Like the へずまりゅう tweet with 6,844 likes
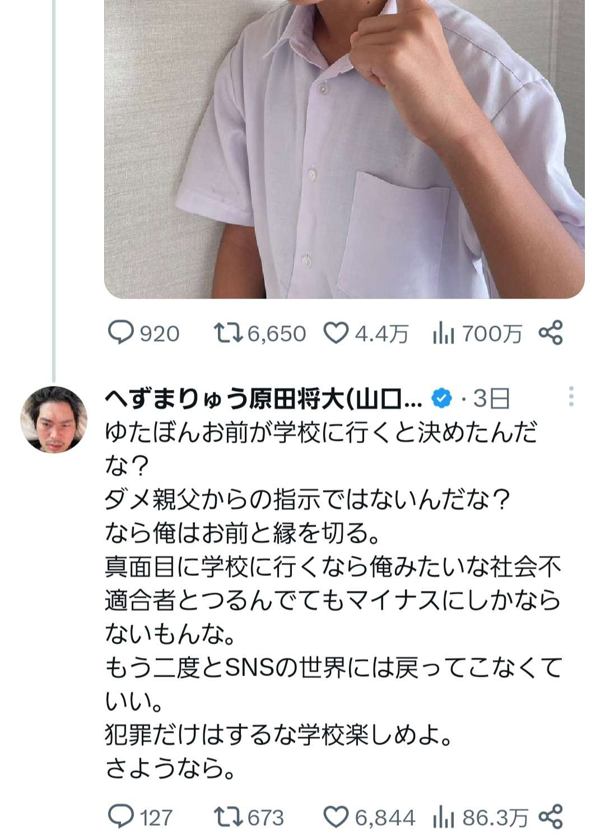 click(336, 817)
